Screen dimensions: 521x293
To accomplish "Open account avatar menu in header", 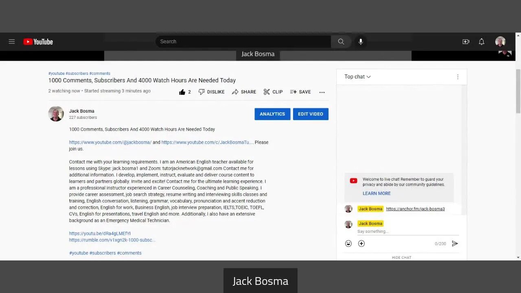I will tap(500, 42).
